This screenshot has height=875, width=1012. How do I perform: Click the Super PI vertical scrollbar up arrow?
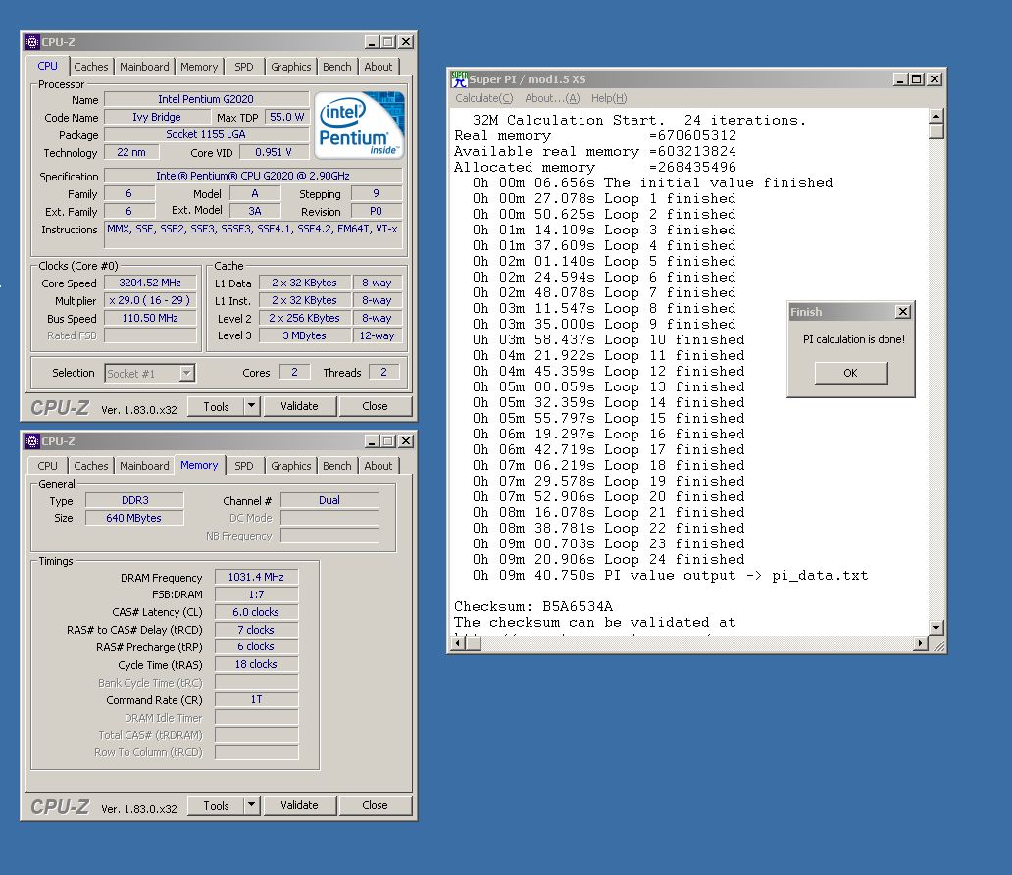pyautogui.click(x=936, y=116)
